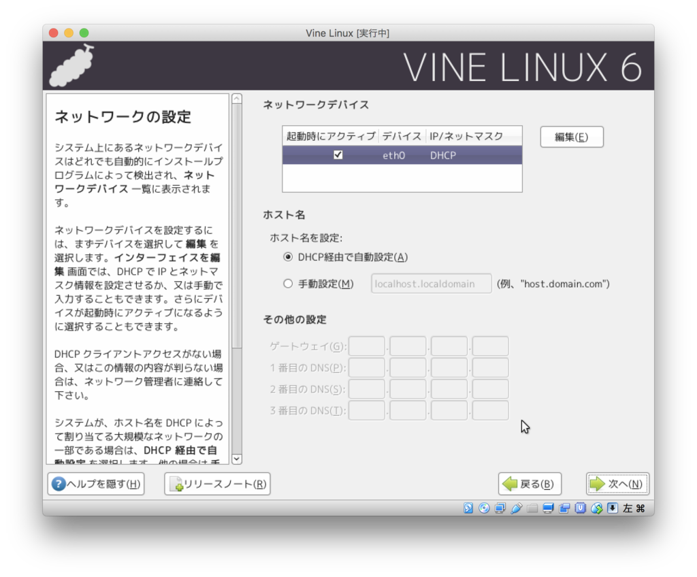Click the left-command host key indicator

(x=634, y=508)
